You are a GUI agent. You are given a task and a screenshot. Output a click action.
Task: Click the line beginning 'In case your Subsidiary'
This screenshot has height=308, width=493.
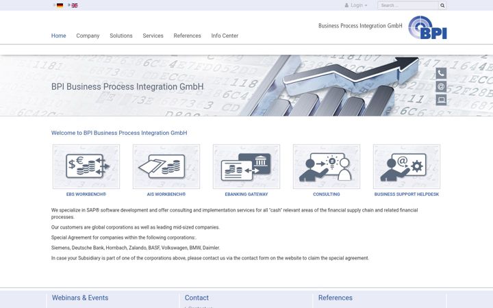coord(210,258)
